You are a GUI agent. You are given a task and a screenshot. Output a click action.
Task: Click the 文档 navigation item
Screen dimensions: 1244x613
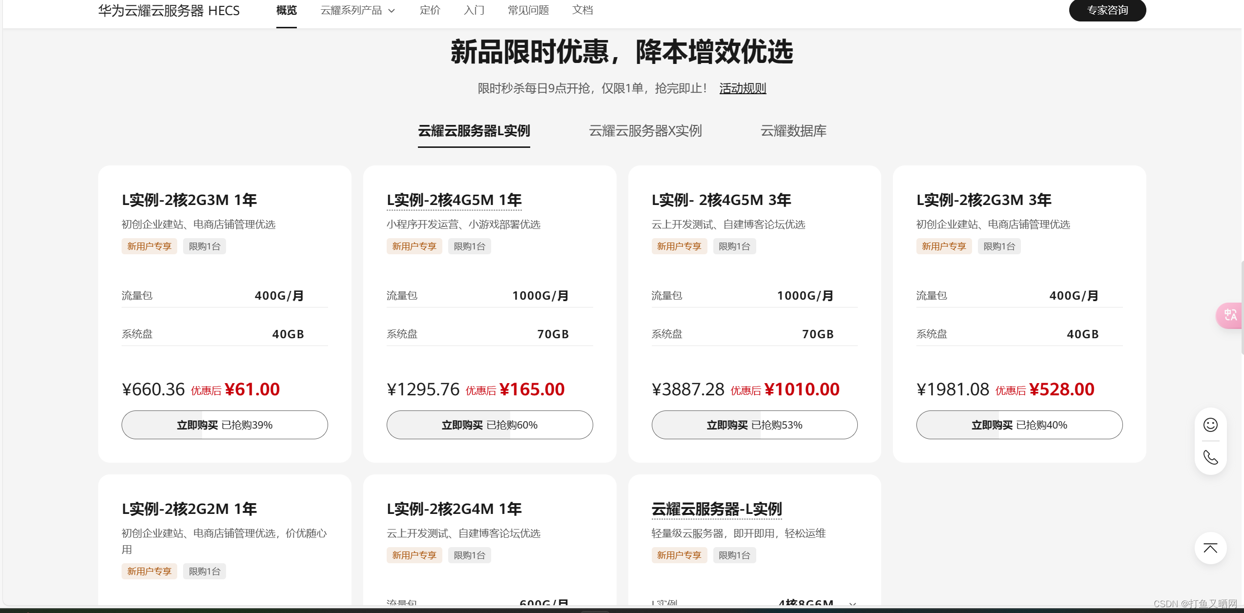click(x=582, y=10)
